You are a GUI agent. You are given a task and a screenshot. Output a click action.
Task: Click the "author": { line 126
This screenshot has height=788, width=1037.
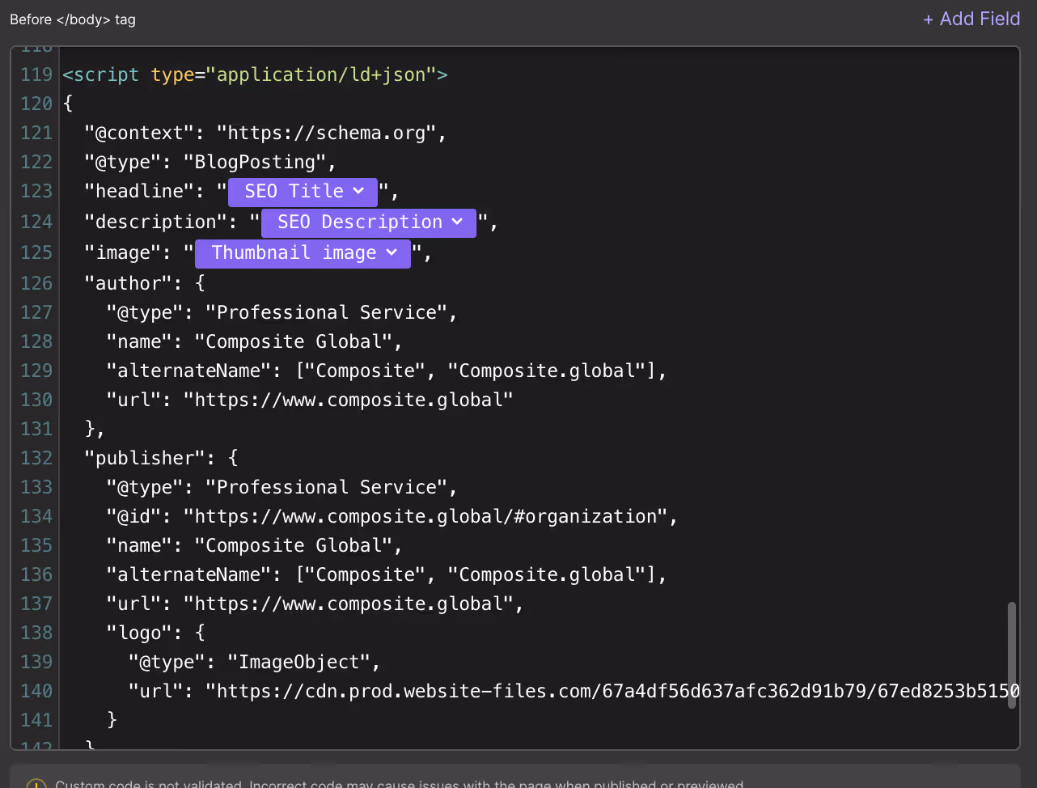145,283
